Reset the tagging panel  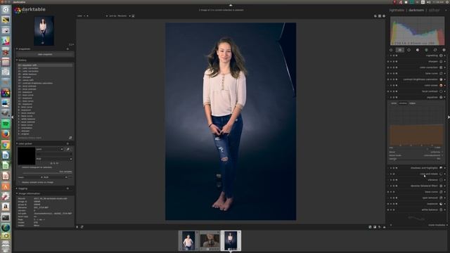point(67,188)
